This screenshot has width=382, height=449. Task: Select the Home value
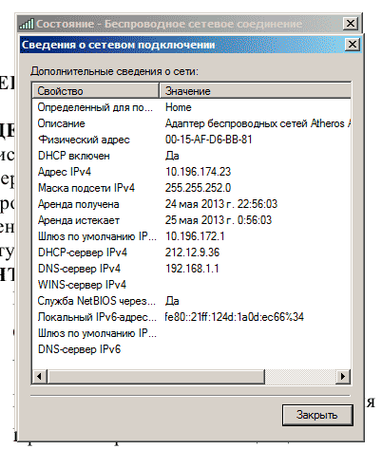pos(179,107)
